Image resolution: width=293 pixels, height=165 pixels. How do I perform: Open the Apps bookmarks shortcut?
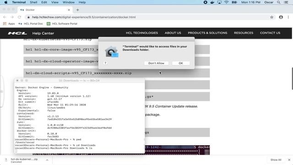pos(9,23)
